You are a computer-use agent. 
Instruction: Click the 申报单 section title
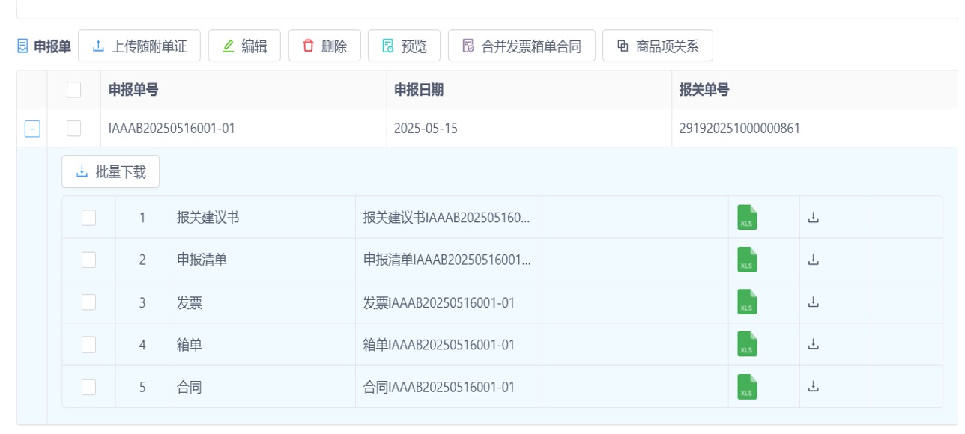point(52,46)
